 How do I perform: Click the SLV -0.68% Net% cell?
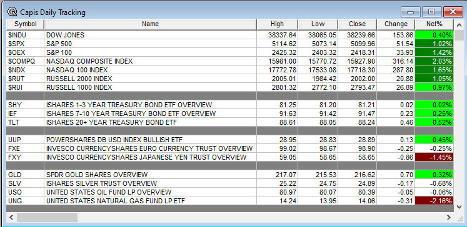434,183
